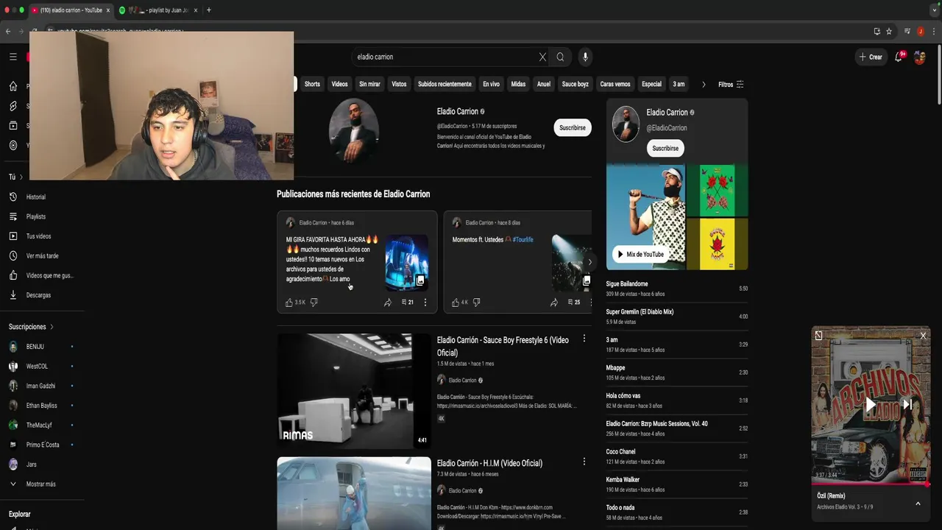Image resolution: width=942 pixels, height=530 pixels.
Task: Open Eladio Carrion channel avatar in results
Action: 354,130
